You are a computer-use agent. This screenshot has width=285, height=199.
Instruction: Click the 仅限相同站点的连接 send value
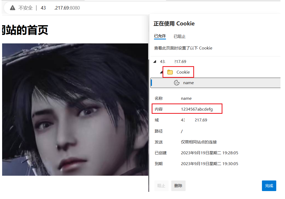pos(199,142)
